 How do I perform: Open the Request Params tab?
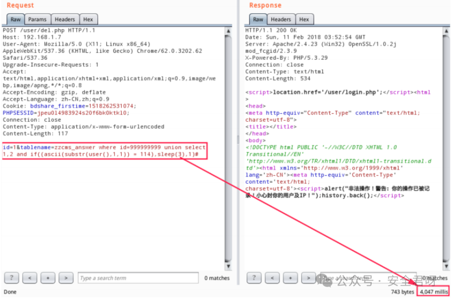click(x=37, y=19)
